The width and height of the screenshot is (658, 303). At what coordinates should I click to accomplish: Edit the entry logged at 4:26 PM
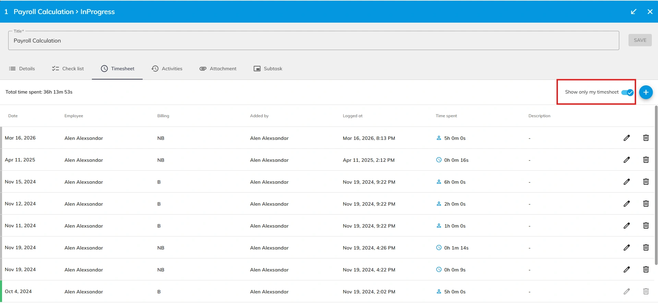point(626,248)
